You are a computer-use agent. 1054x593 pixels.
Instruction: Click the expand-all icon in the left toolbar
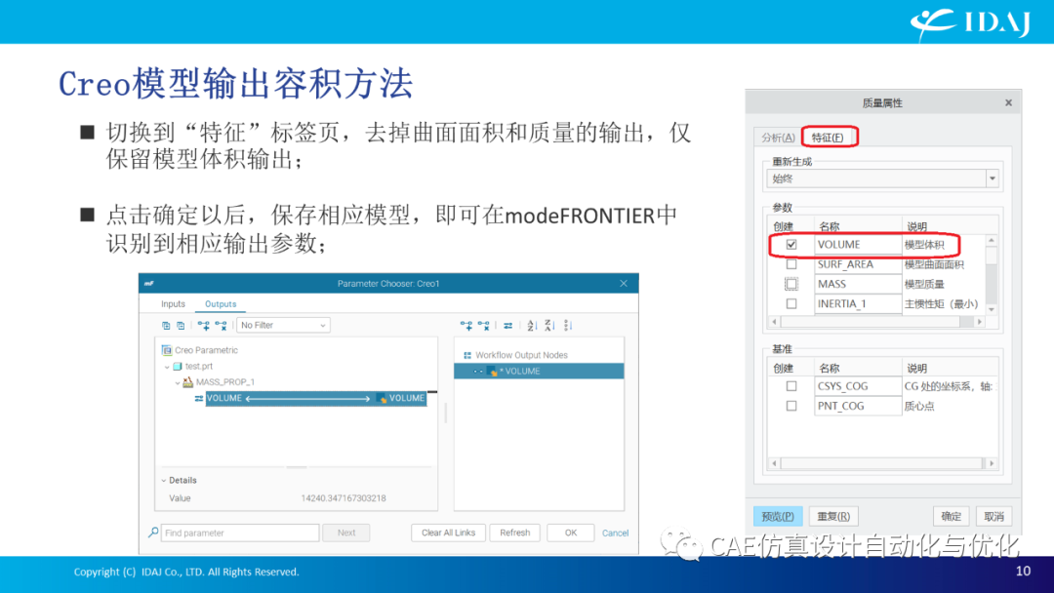(166, 325)
